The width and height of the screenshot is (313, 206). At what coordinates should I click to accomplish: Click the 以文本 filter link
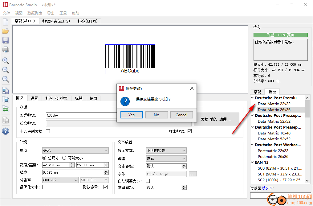coord(267,188)
